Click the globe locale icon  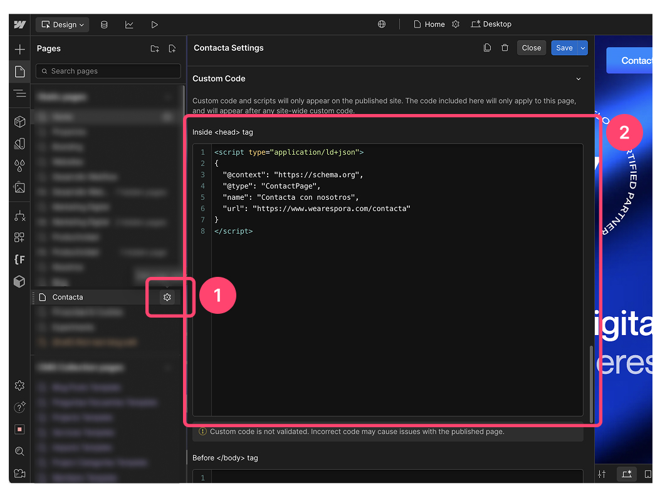(382, 24)
